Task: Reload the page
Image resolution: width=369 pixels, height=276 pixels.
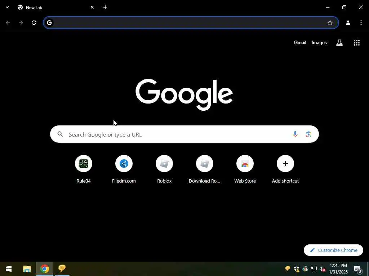Action: click(x=34, y=23)
